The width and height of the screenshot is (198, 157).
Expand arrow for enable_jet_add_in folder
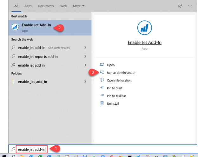tap(85, 82)
